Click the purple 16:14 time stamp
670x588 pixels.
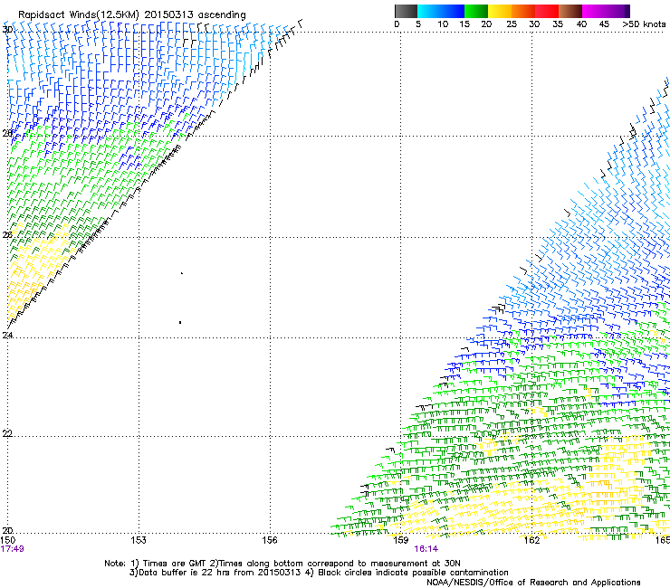(426, 549)
